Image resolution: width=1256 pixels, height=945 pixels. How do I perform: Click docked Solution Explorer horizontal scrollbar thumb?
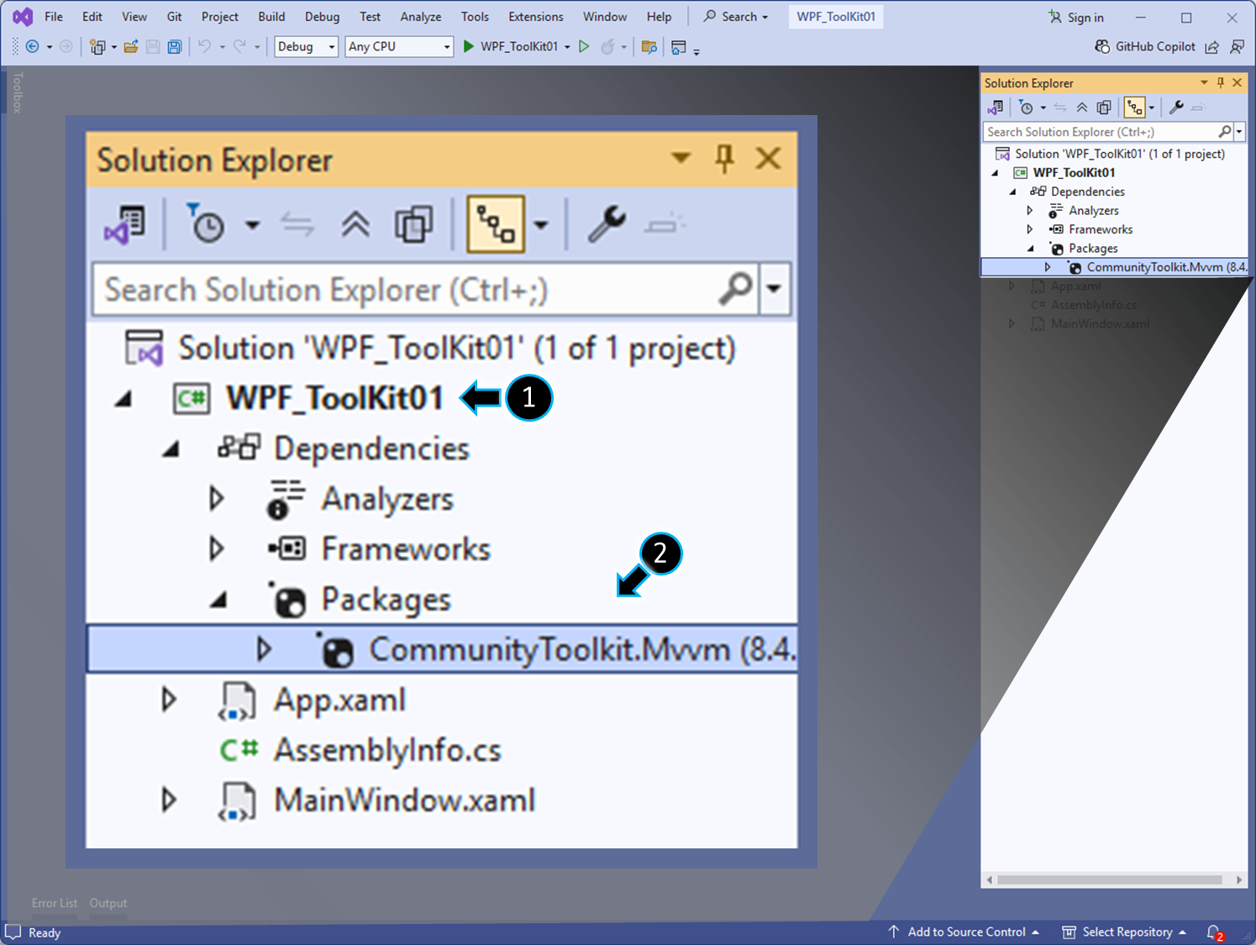pyautogui.click(x=1110, y=879)
